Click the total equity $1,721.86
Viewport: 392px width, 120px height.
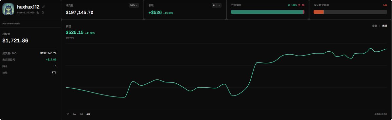click(x=15, y=41)
